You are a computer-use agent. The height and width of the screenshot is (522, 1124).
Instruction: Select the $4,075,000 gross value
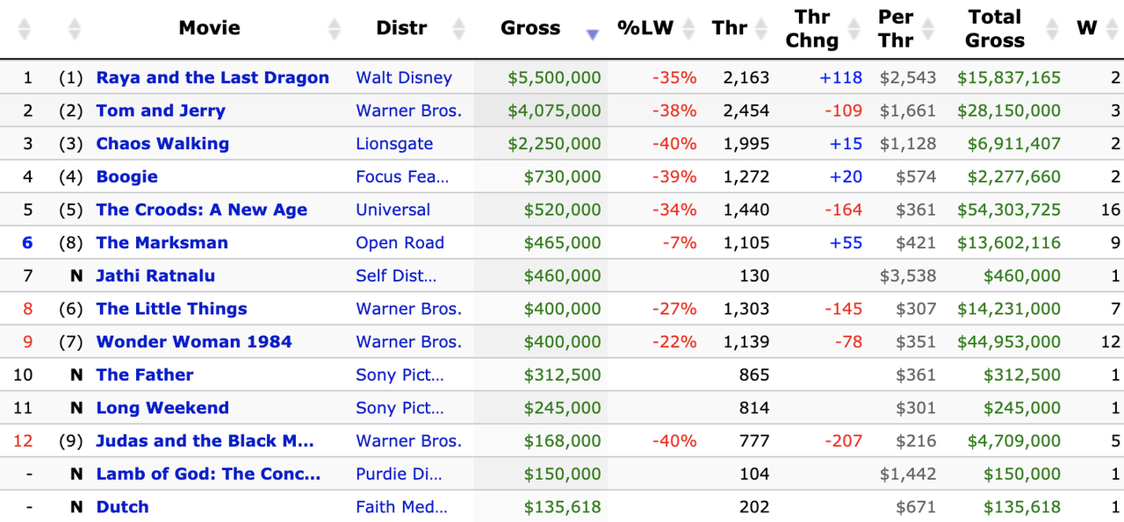point(554,111)
